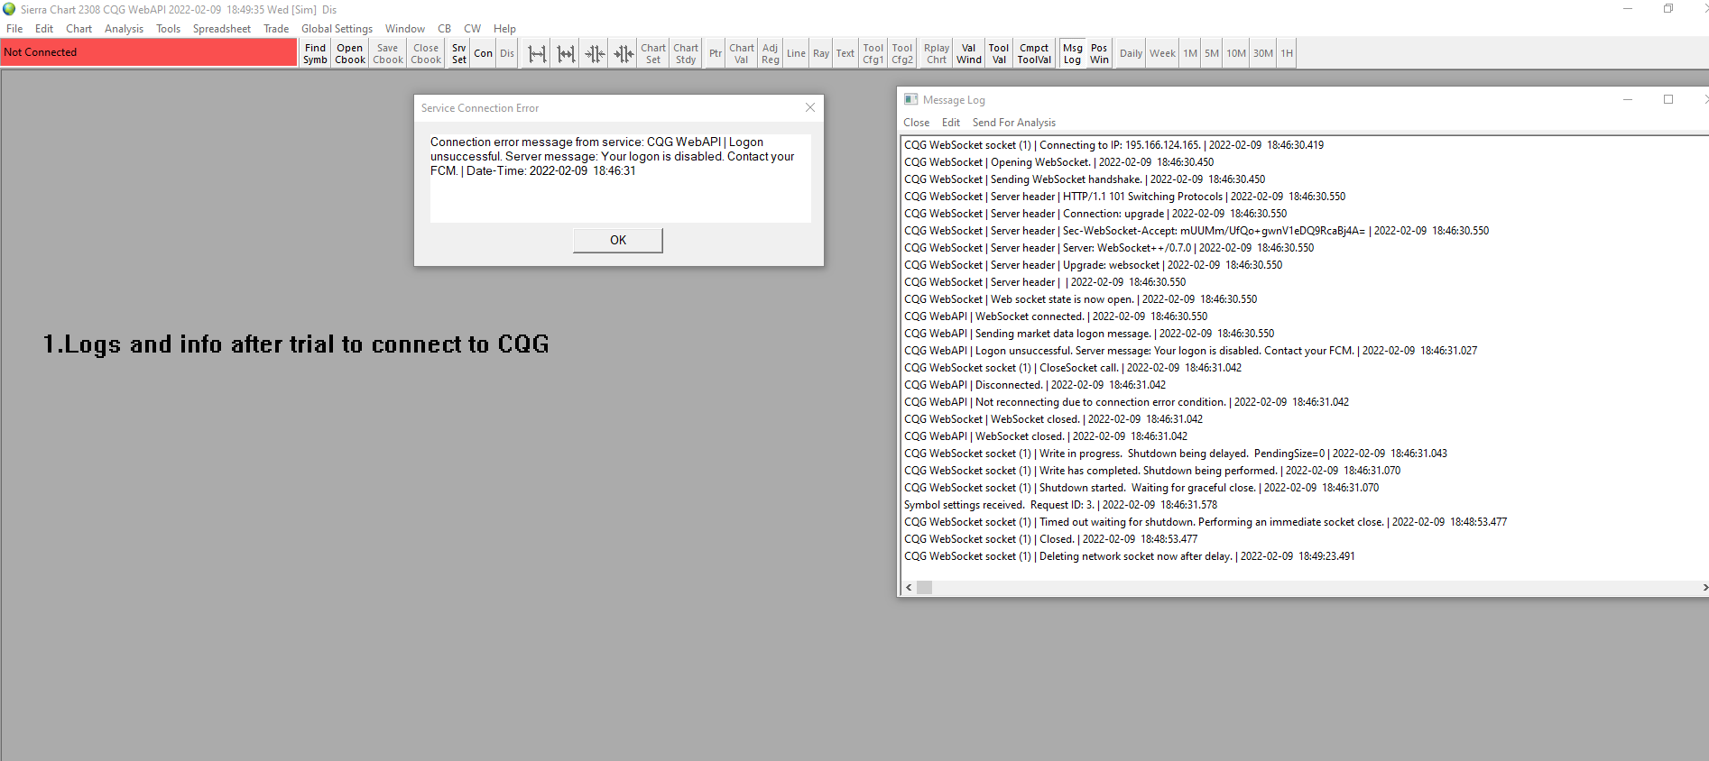Select the 'Logon unsuccessful' log line
The width and height of the screenshot is (1709, 761).
coord(1190,351)
